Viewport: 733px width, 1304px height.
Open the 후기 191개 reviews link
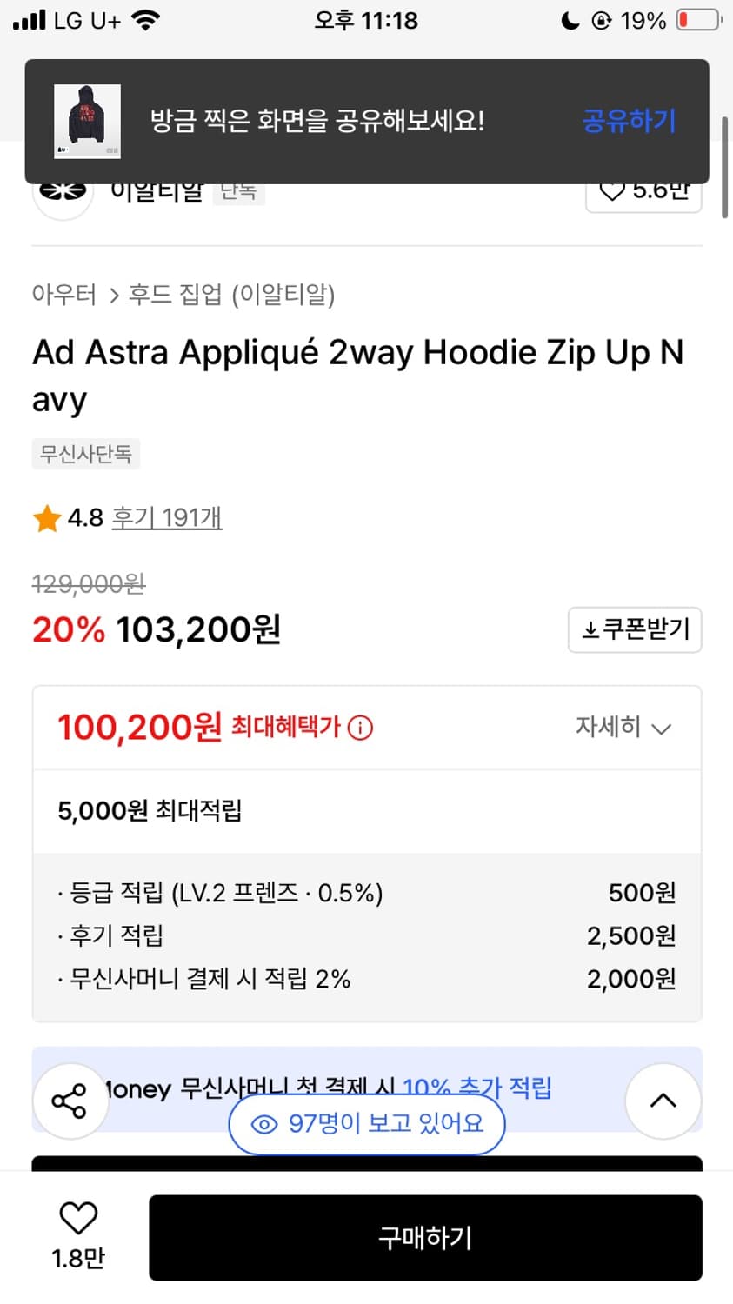167,518
